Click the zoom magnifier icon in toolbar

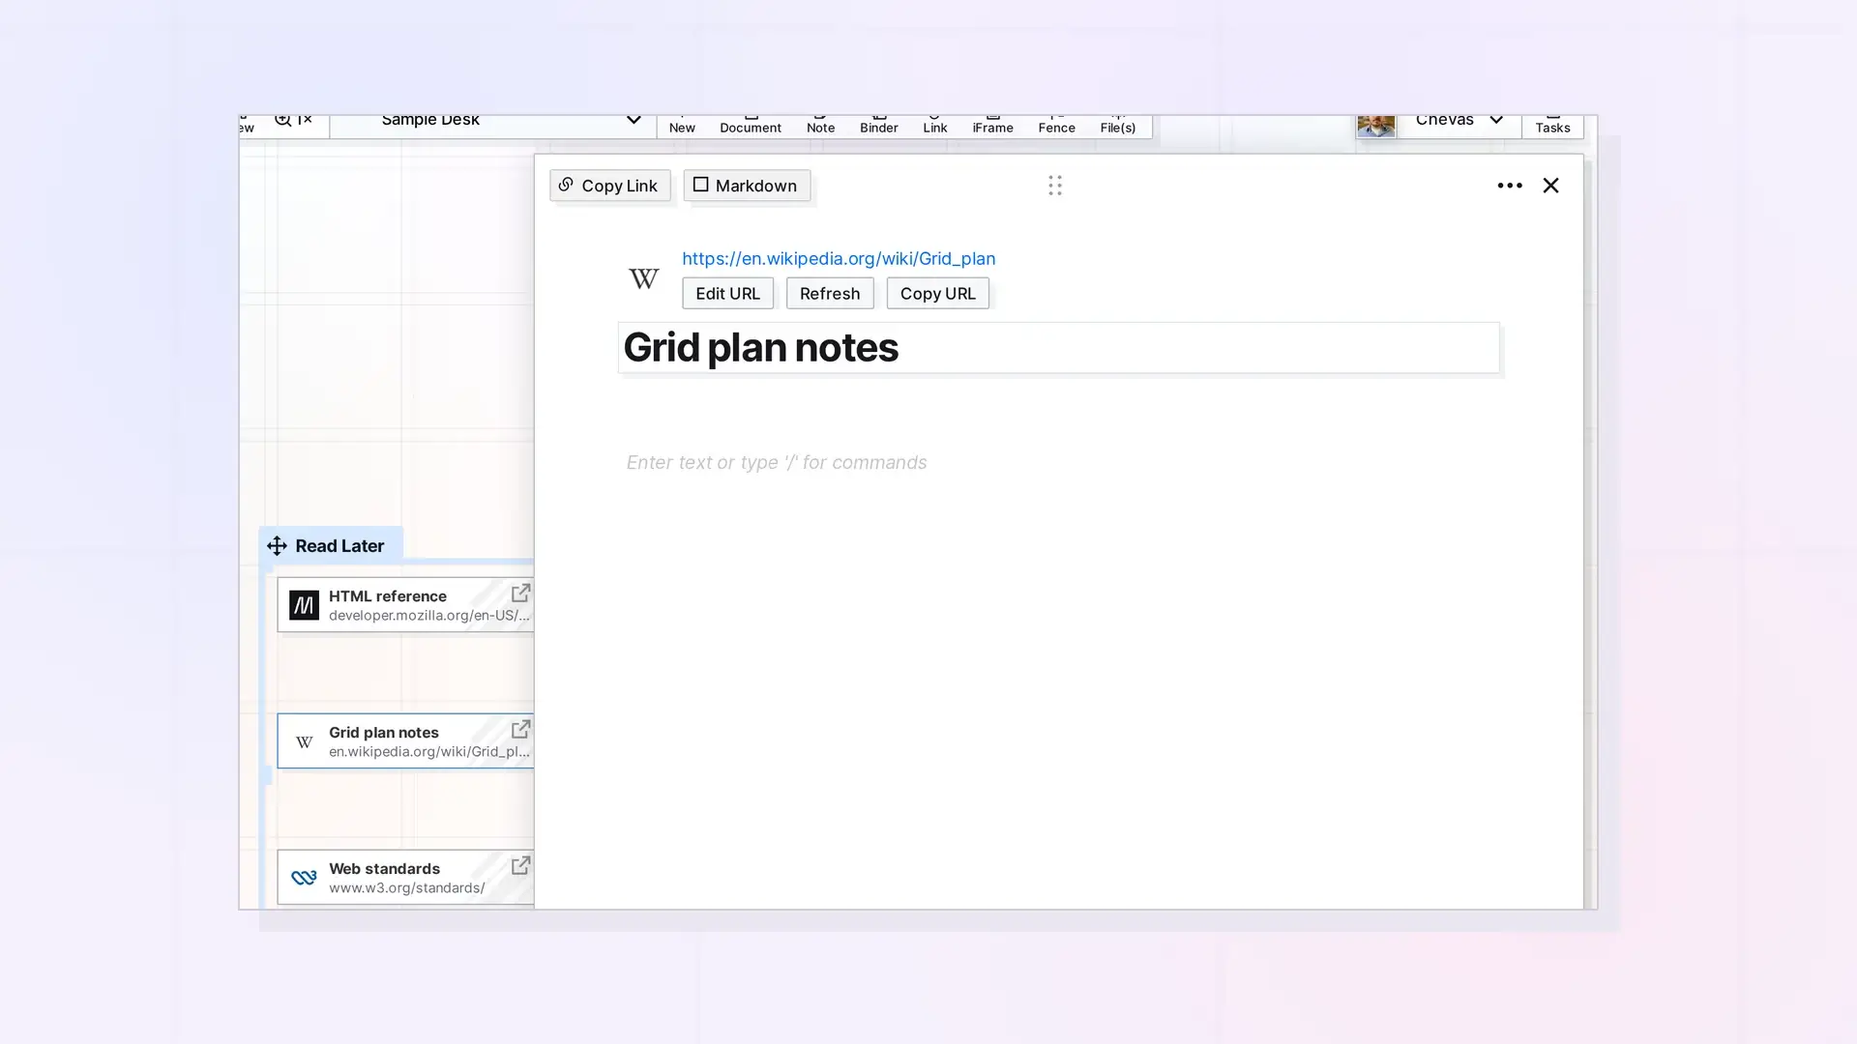(x=282, y=120)
